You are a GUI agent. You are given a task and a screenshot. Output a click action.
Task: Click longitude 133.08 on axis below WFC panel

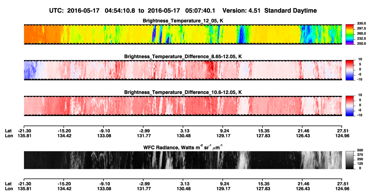coord(105,189)
